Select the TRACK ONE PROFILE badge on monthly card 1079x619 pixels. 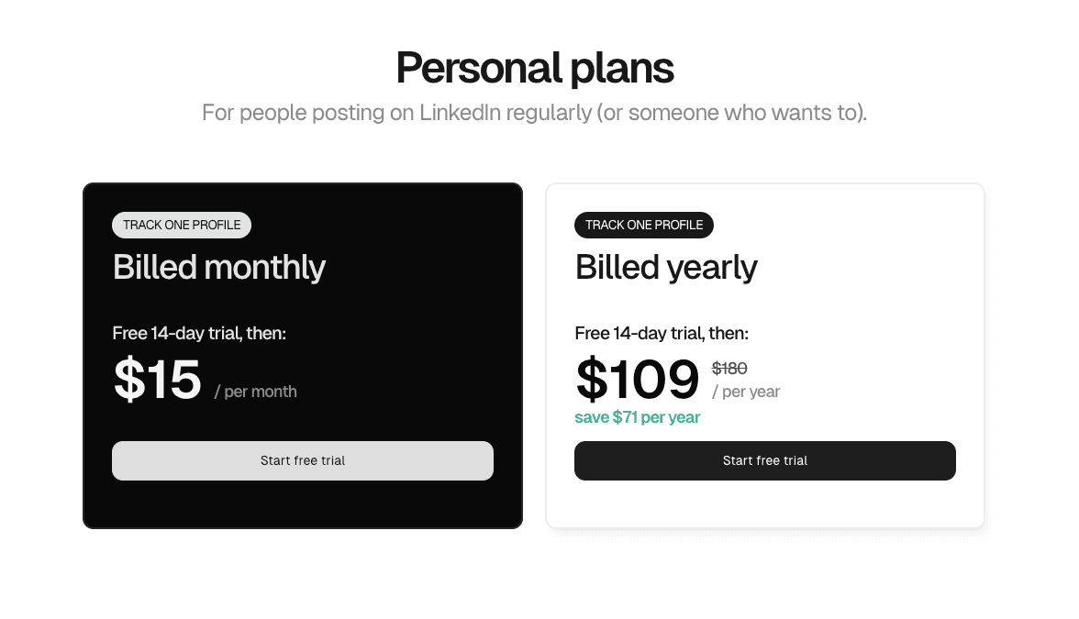tap(181, 225)
